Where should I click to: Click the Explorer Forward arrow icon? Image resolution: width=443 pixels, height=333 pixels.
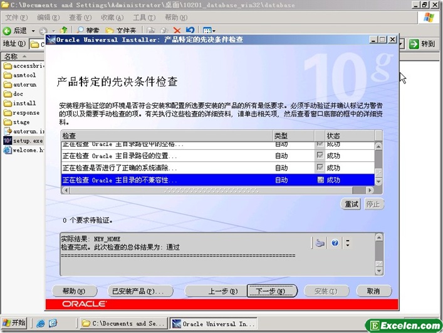tap(43, 31)
